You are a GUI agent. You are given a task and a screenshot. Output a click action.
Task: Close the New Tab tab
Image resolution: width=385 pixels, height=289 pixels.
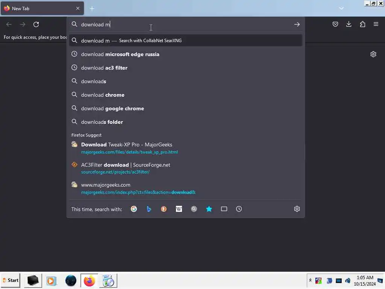[x=78, y=8]
